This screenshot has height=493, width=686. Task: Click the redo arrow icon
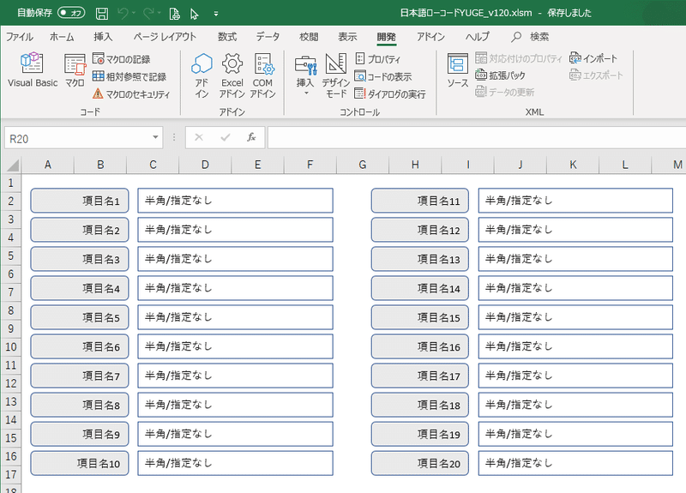[x=148, y=14]
